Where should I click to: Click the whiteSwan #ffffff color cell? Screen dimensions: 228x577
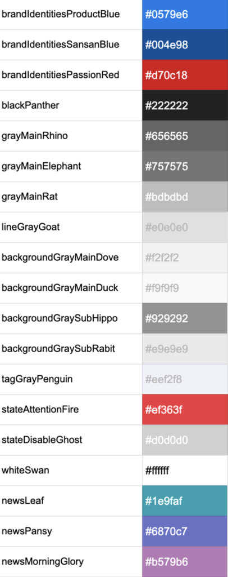point(185,471)
